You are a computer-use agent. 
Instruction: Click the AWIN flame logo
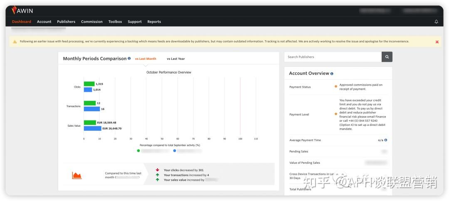(x=14, y=10)
